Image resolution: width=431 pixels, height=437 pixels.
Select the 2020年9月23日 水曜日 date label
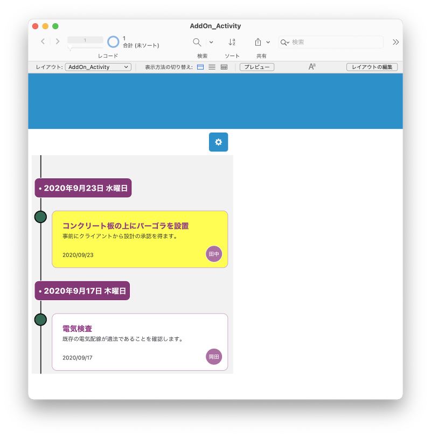83,188
